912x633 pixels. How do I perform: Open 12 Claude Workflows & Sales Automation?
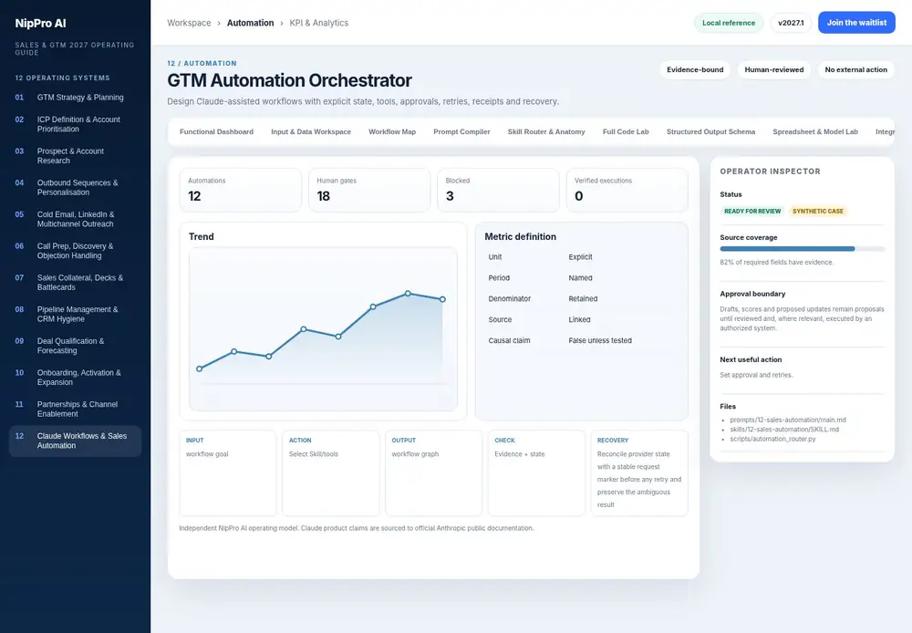[75, 441]
